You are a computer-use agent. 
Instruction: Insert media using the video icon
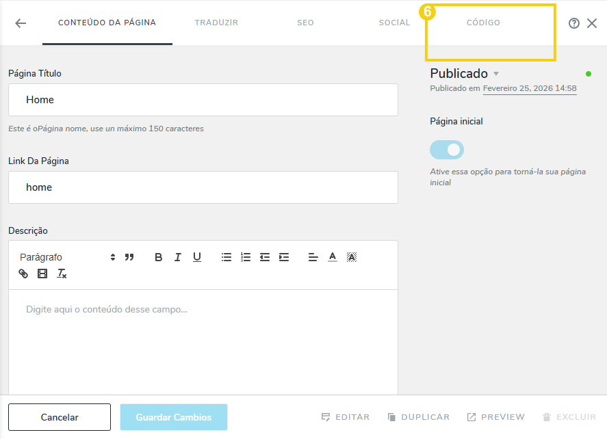[x=42, y=274]
